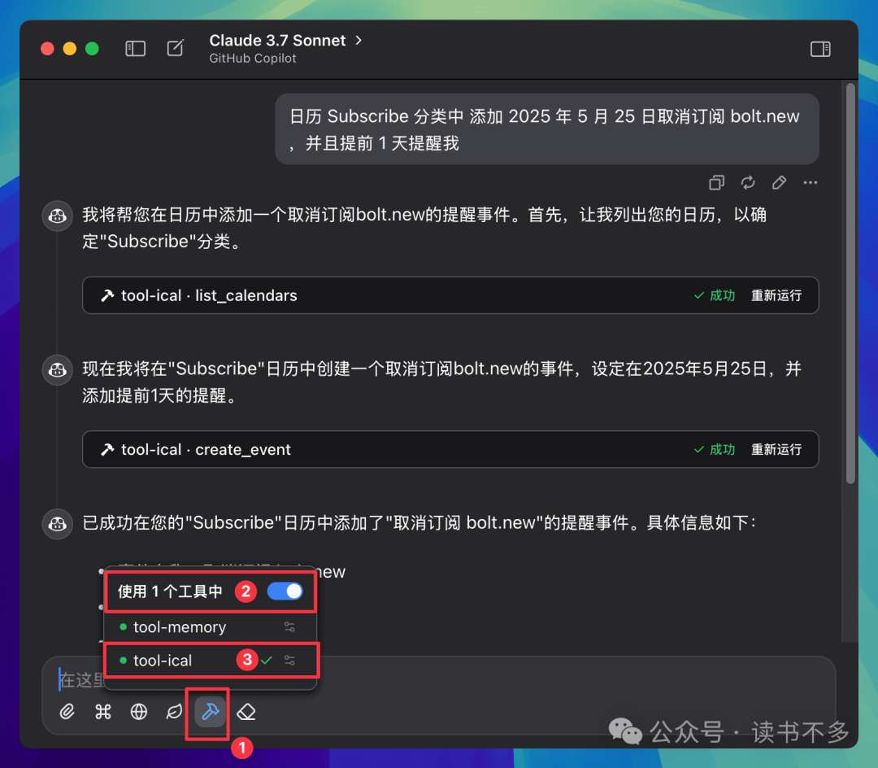Focus the message input field
The width and height of the screenshot is (878, 768).
coord(439,679)
